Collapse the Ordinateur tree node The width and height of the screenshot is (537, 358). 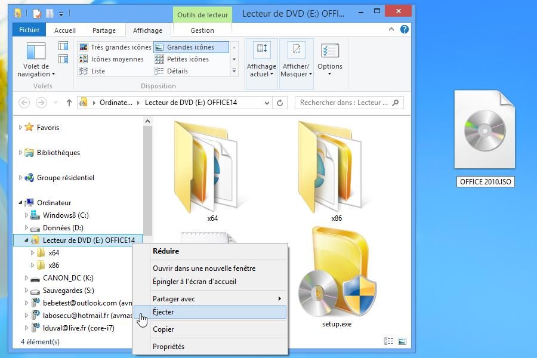point(21,203)
